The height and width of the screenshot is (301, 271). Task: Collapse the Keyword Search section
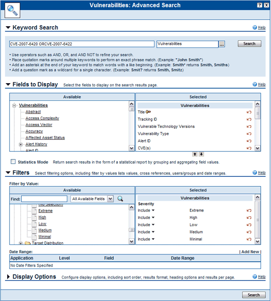pyautogui.click(x=8, y=28)
